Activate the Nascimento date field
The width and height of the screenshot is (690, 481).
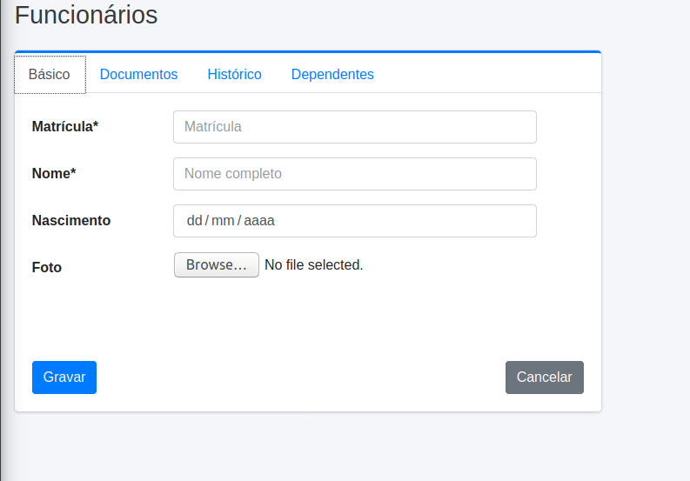click(x=355, y=221)
